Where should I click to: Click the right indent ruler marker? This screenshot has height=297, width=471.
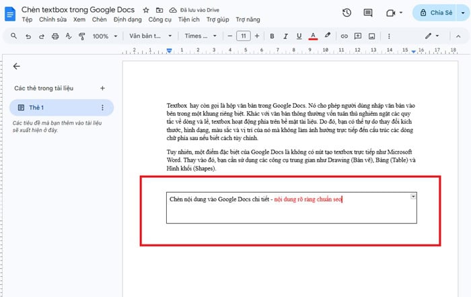[x=414, y=51]
